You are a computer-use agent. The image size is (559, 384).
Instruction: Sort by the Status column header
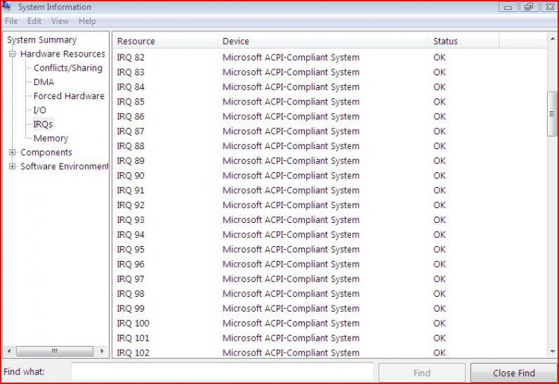point(464,41)
